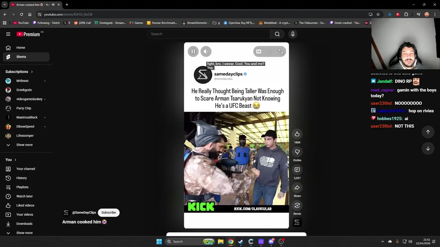Go back in the browser
This screenshot has height=247, width=440.
pyautogui.click(x=5, y=14)
